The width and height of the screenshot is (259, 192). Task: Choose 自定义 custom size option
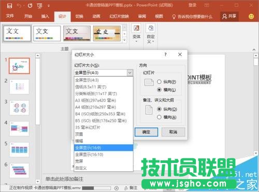click(104, 168)
